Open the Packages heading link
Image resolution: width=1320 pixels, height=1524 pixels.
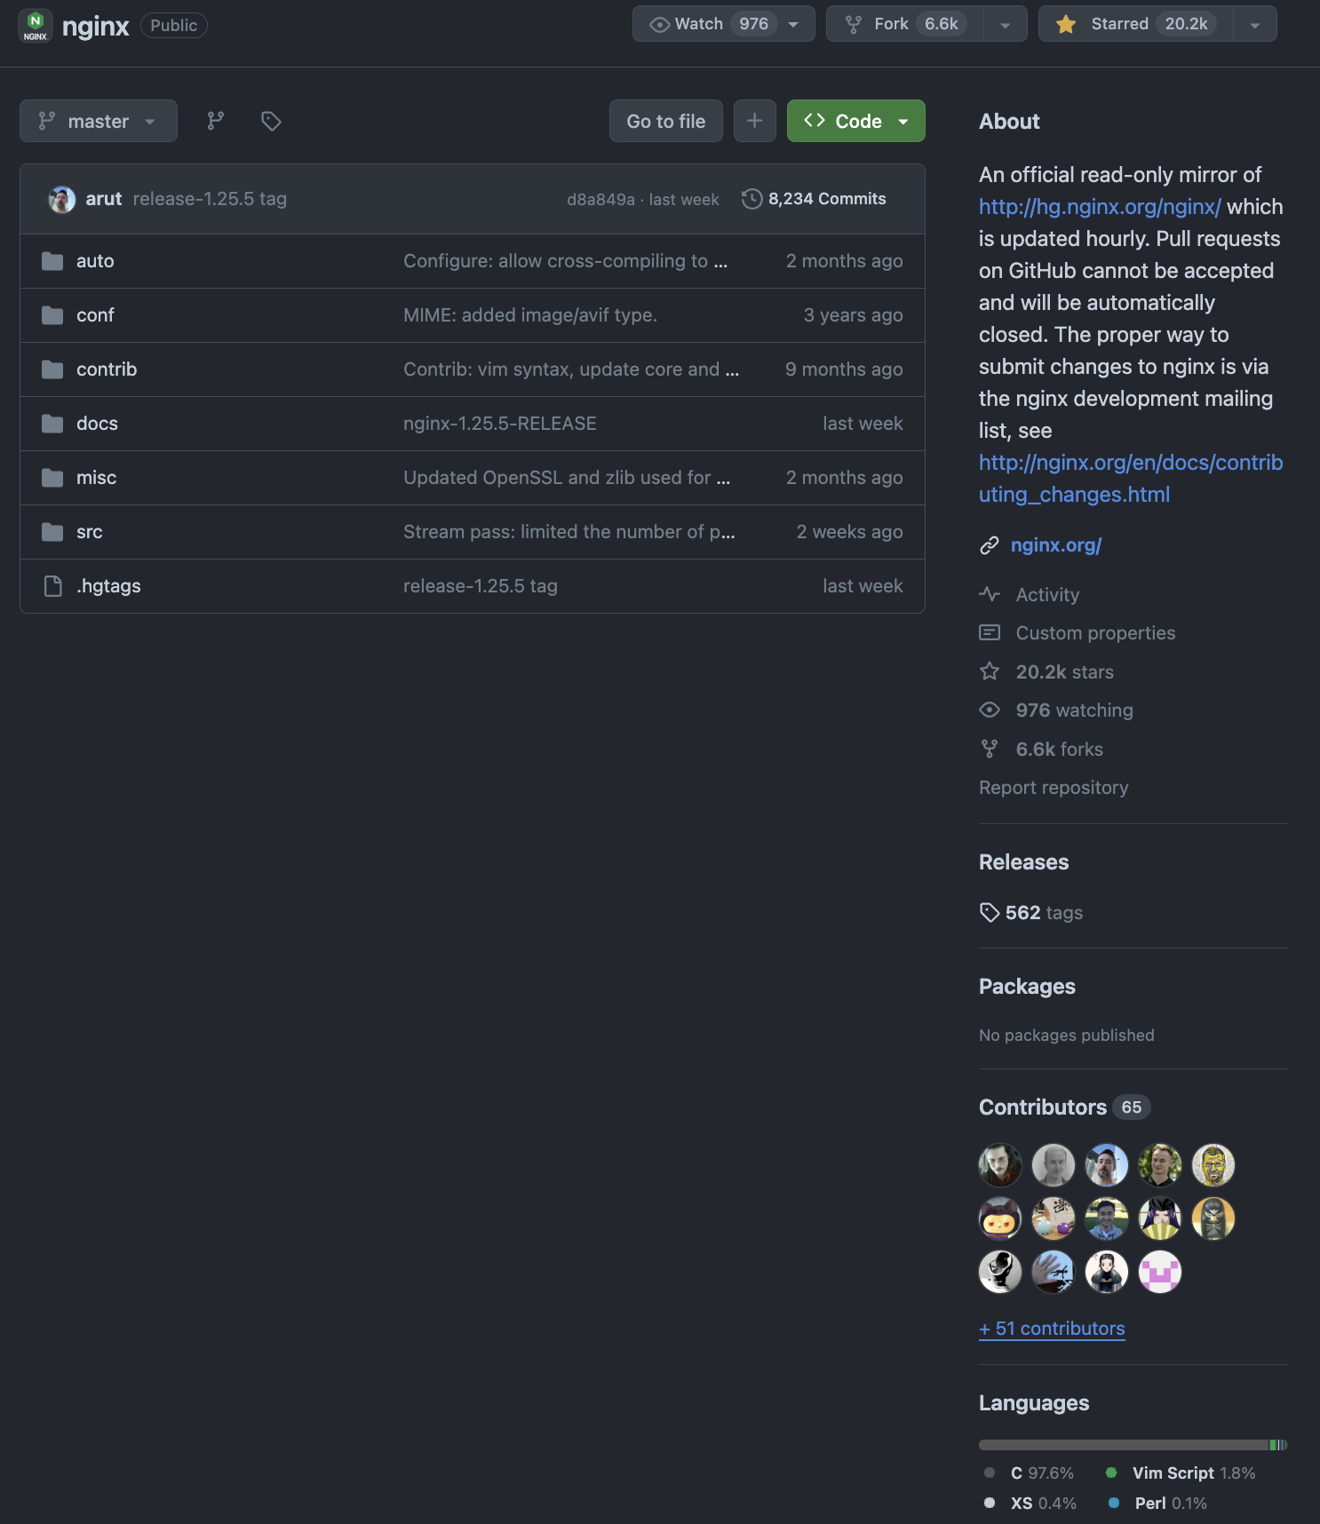[1027, 987]
